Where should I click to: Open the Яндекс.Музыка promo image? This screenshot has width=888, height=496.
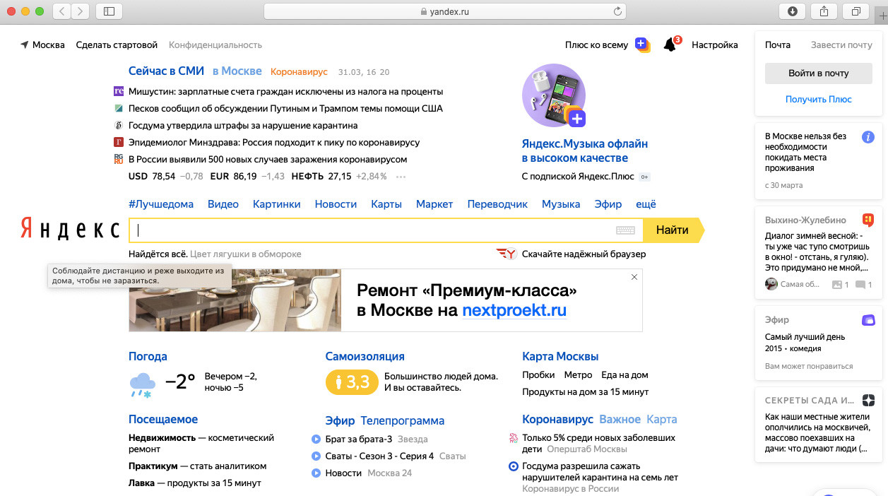pos(554,95)
